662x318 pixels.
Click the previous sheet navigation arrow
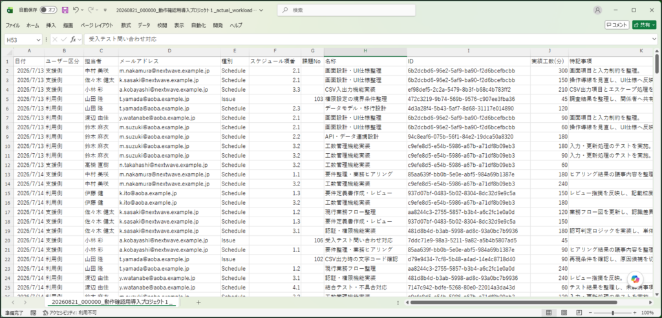(x=14, y=302)
